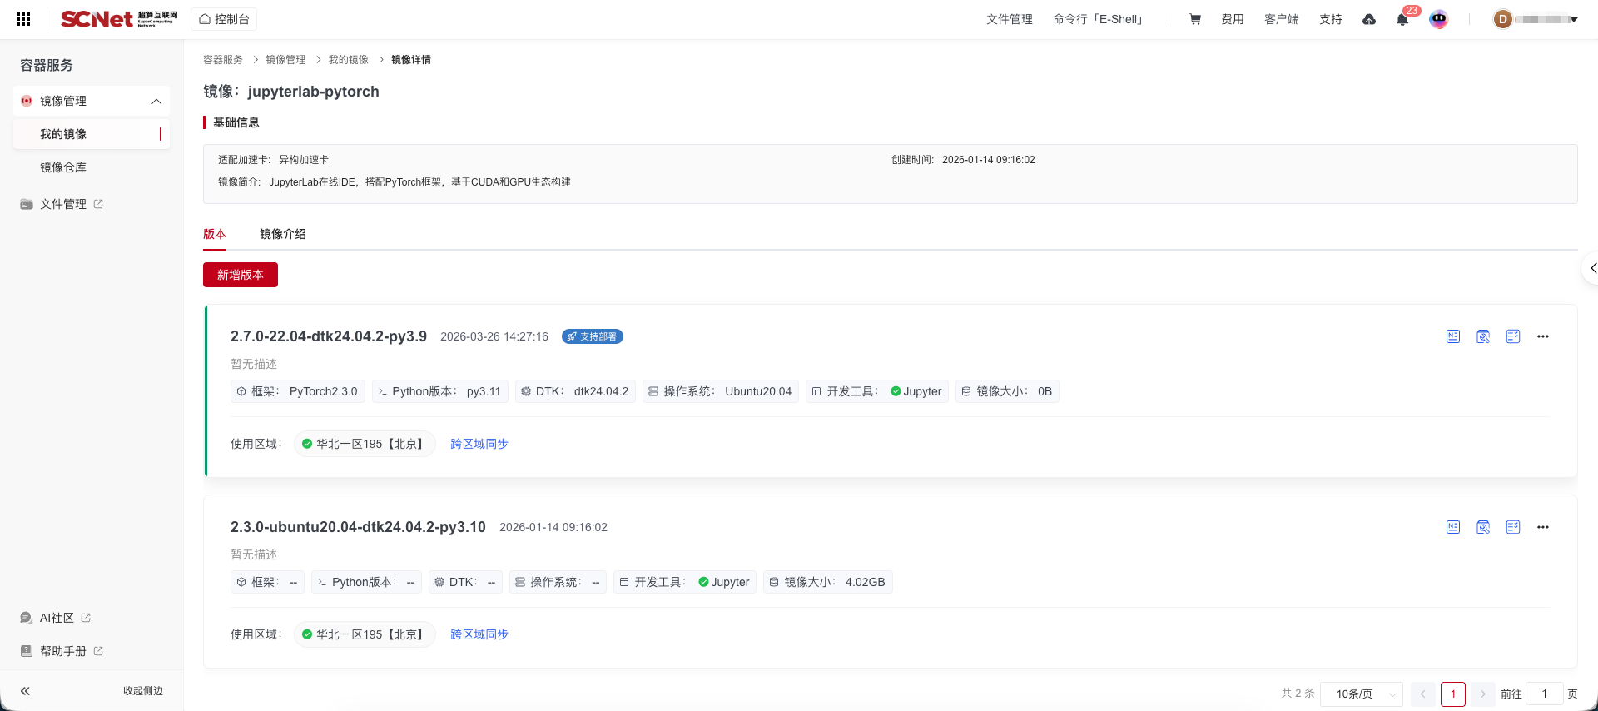This screenshot has width=1598, height=711.
Task: Select page 1 in pagination
Action: coord(1453,694)
